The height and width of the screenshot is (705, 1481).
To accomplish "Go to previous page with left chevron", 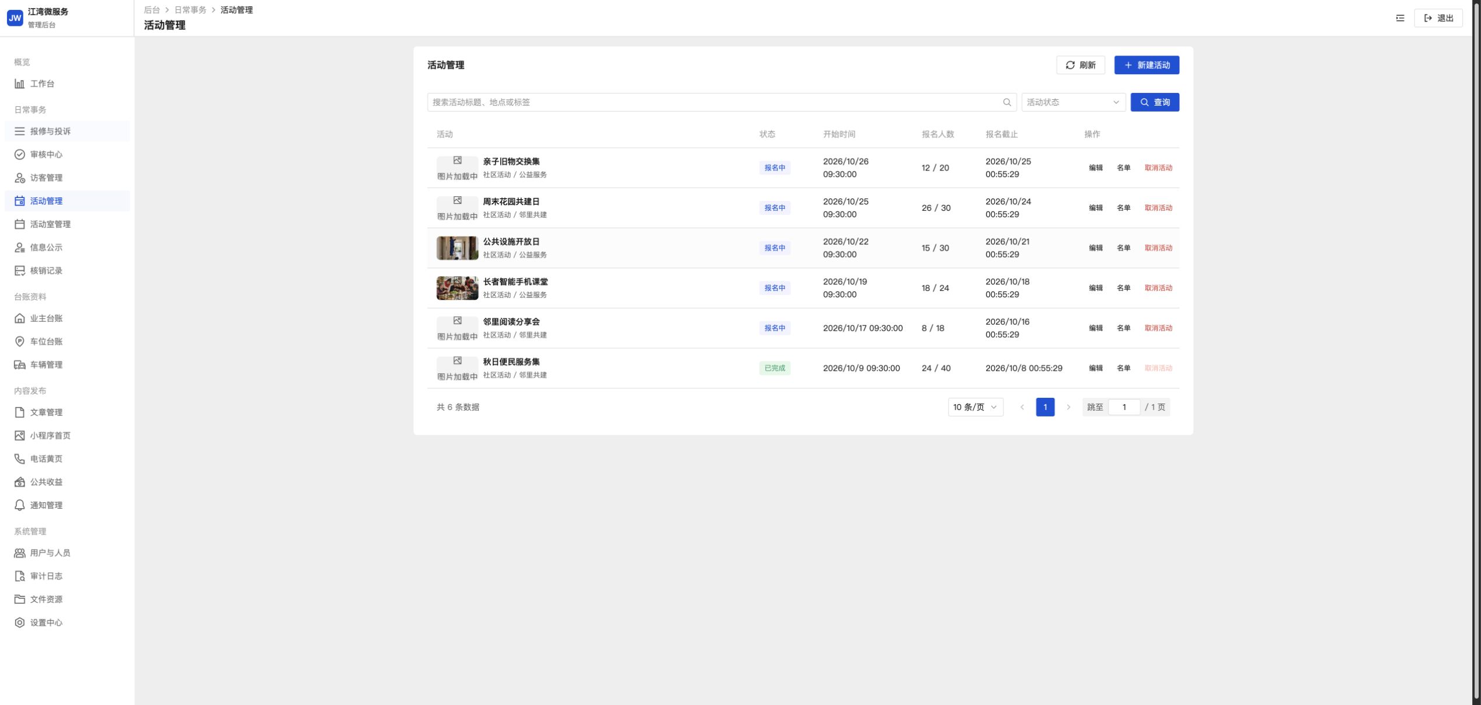I will 1022,407.
